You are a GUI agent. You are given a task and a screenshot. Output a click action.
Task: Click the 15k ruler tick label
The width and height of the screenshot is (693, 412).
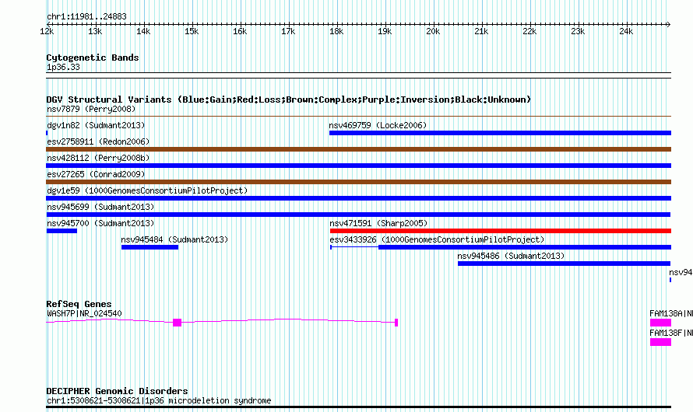click(x=192, y=31)
